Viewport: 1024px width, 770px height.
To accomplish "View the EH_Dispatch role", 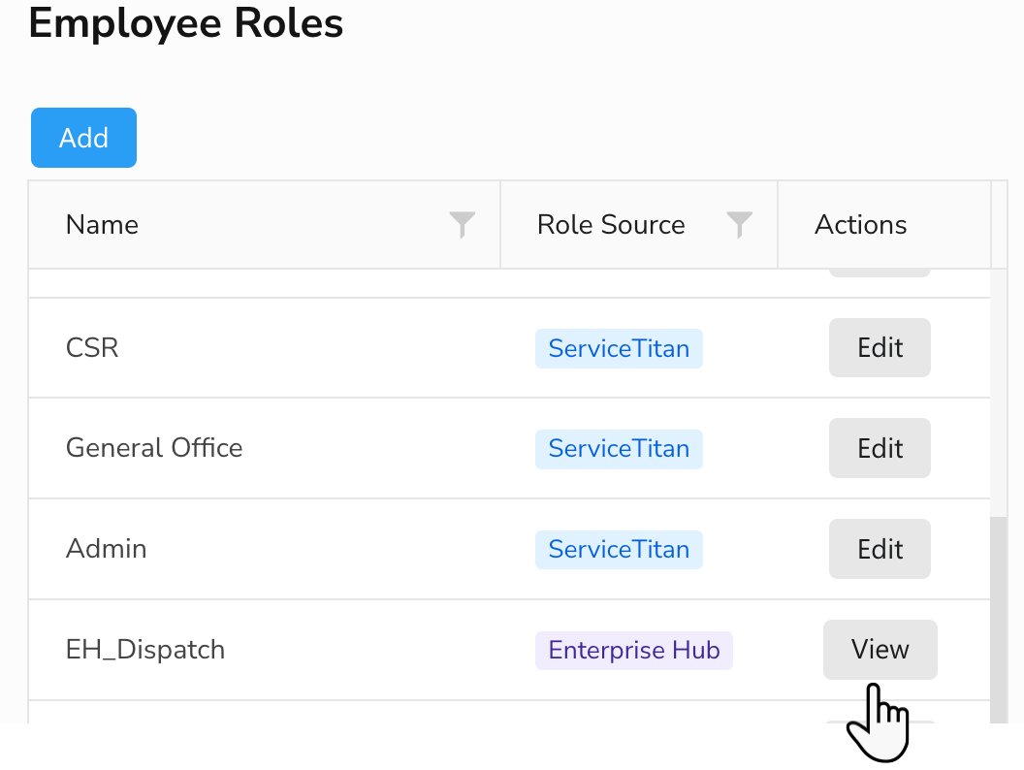I will click(x=880, y=650).
